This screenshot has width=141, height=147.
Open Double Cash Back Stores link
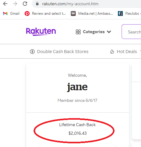click(x=63, y=52)
